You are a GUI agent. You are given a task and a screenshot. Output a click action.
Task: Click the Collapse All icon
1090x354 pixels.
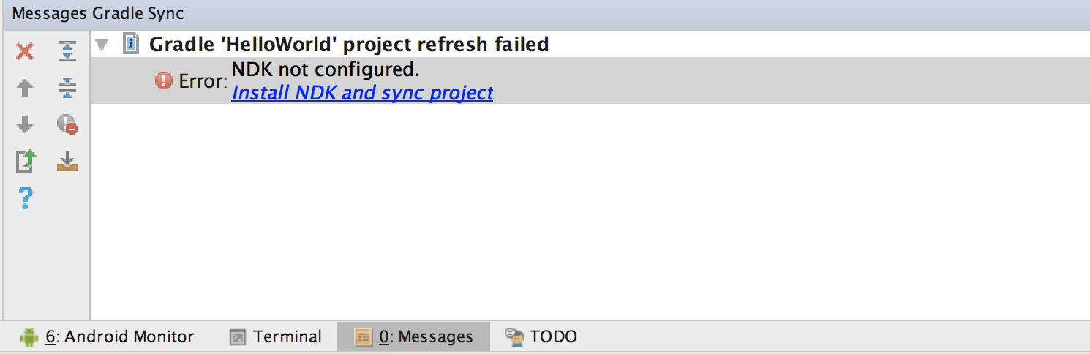tap(67, 88)
